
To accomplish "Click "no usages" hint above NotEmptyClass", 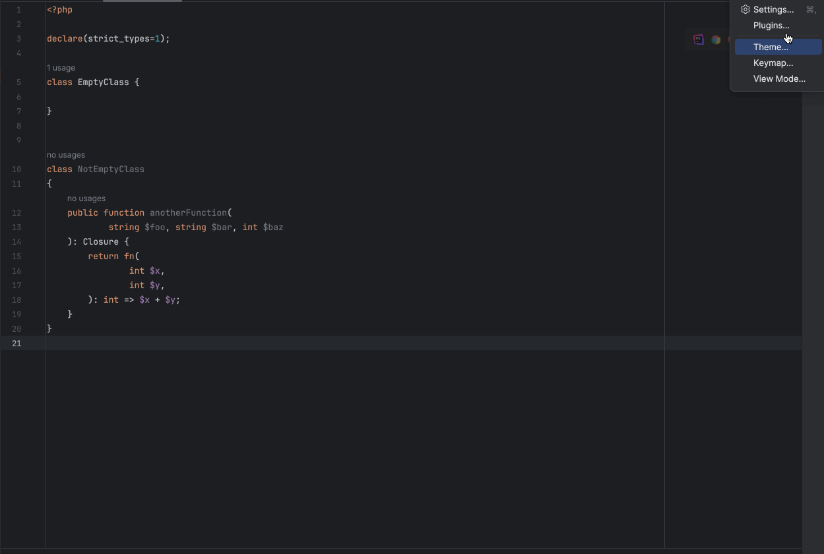I will pos(66,155).
